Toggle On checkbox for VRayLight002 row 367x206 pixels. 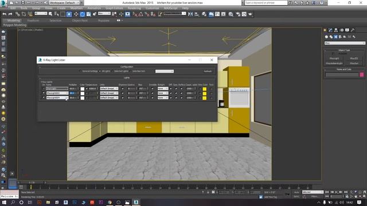(x=44, y=93)
